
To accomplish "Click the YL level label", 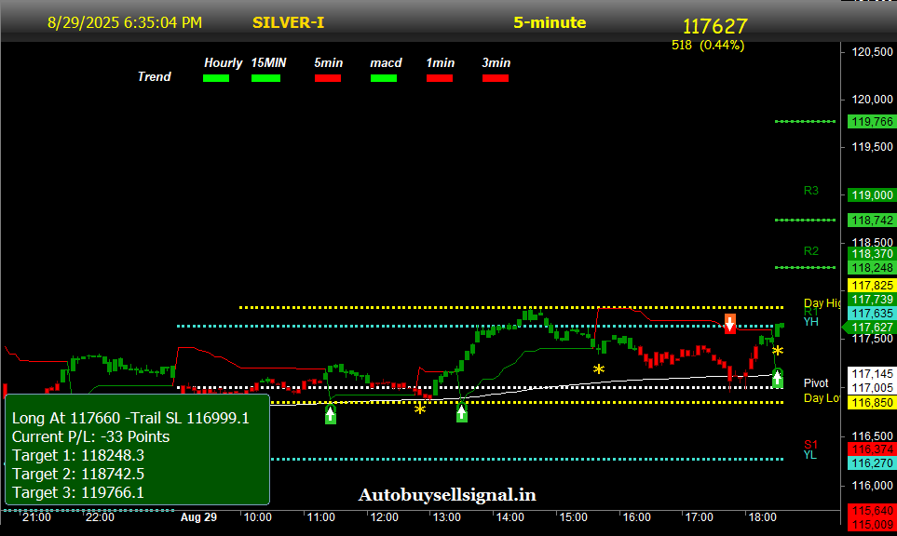I will pyautogui.click(x=810, y=455).
